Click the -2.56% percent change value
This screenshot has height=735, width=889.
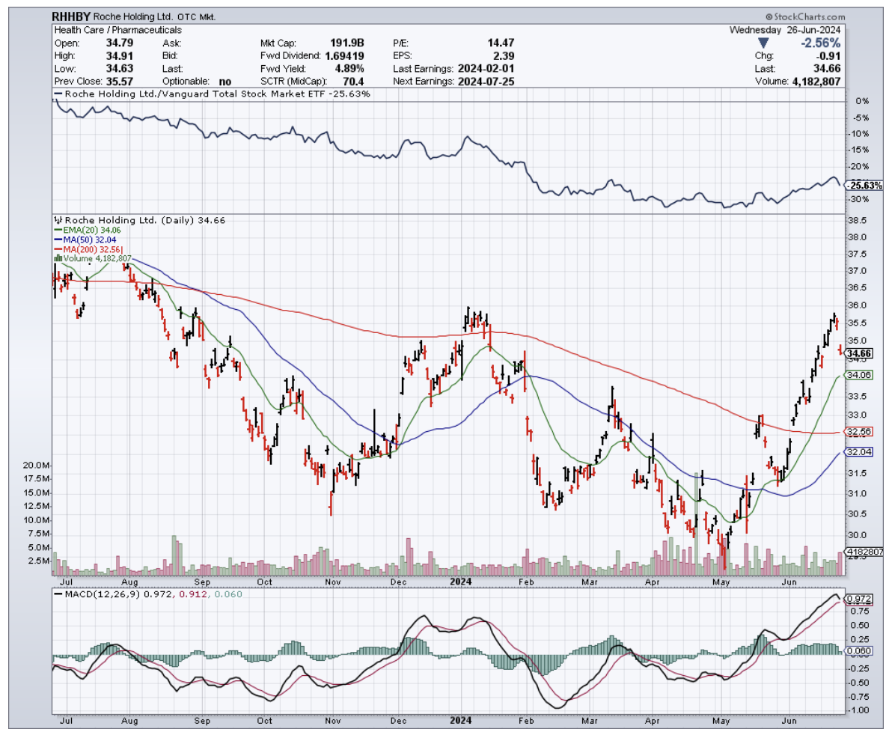pos(821,43)
